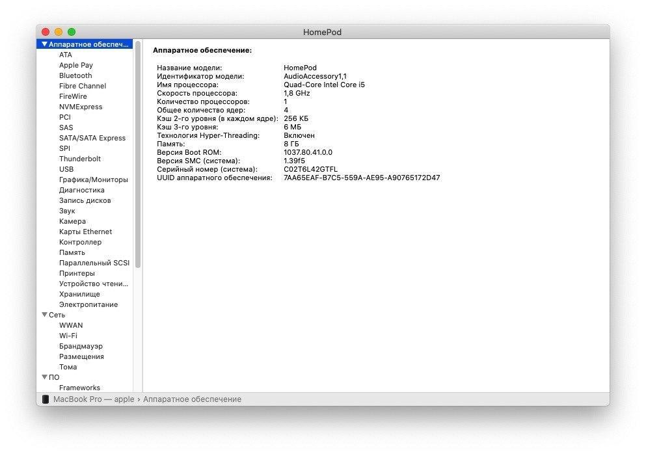646x454 pixels.
Task: Click the identifier value AudioAccessory1,1
Action: pyautogui.click(x=315, y=76)
